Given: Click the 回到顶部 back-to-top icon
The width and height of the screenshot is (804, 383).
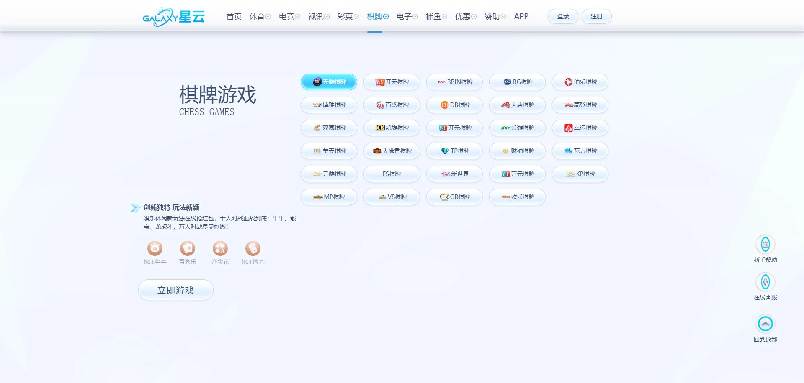Looking at the screenshot, I should (765, 323).
